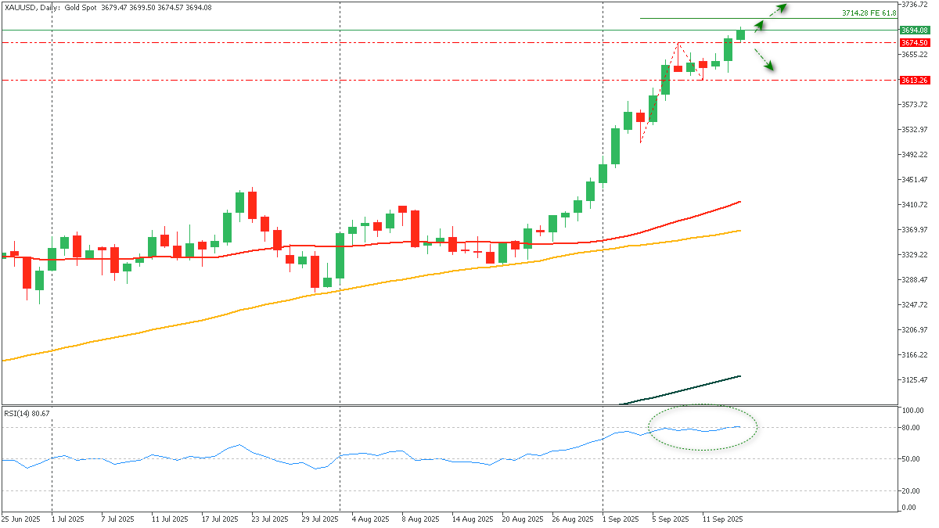
Task: Click the latest green candlestick near 3694
Action: tap(740, 34)
